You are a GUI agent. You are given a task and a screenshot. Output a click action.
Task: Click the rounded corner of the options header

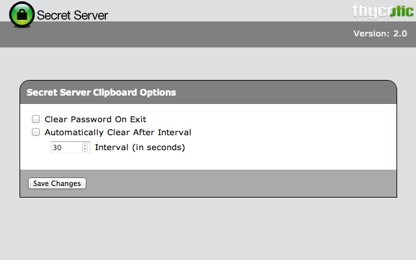(x=390, y=86)
